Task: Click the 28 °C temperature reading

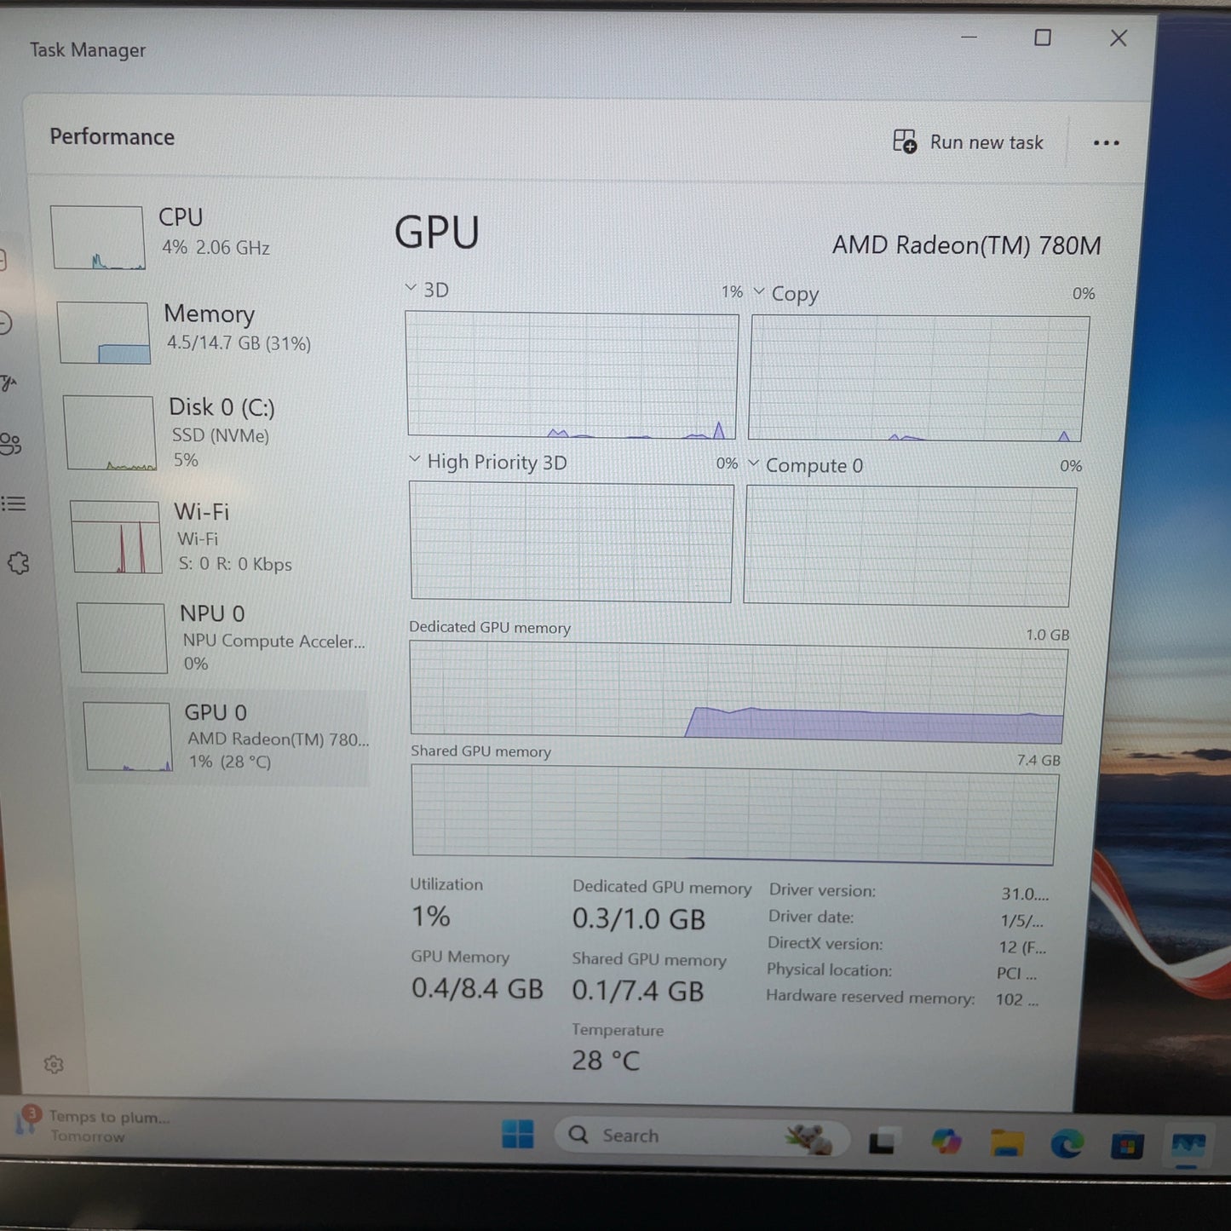Action: (606, 1061)
